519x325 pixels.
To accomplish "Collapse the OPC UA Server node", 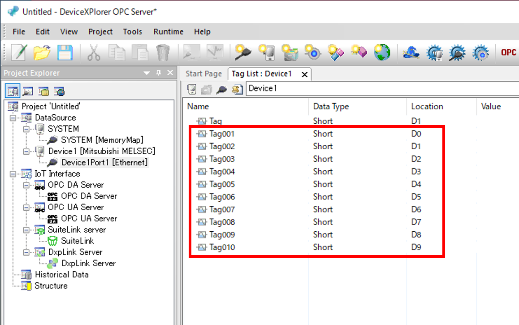I will pos(26,208).
